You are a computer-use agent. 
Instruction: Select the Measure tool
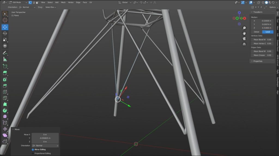coord(5,59)
